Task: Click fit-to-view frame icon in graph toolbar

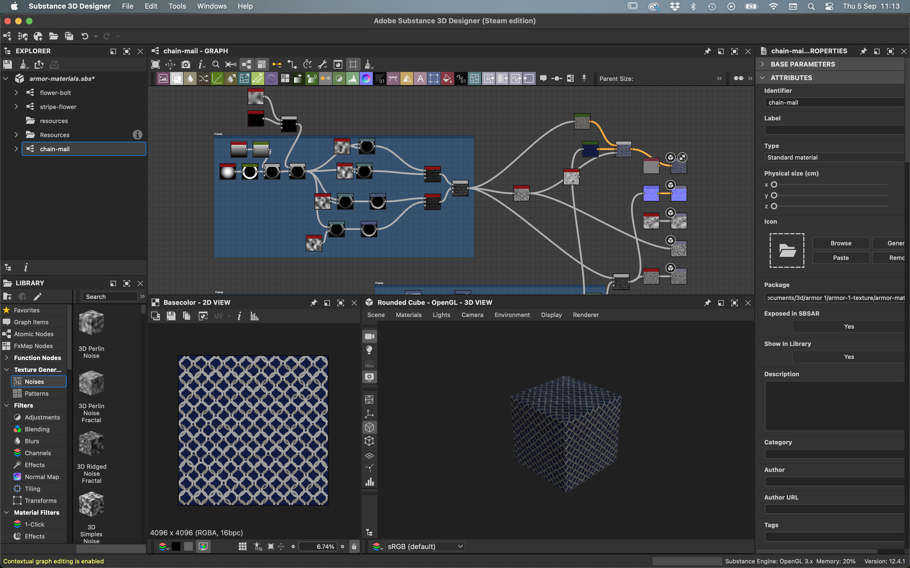Action: click(x=155, y=64)
